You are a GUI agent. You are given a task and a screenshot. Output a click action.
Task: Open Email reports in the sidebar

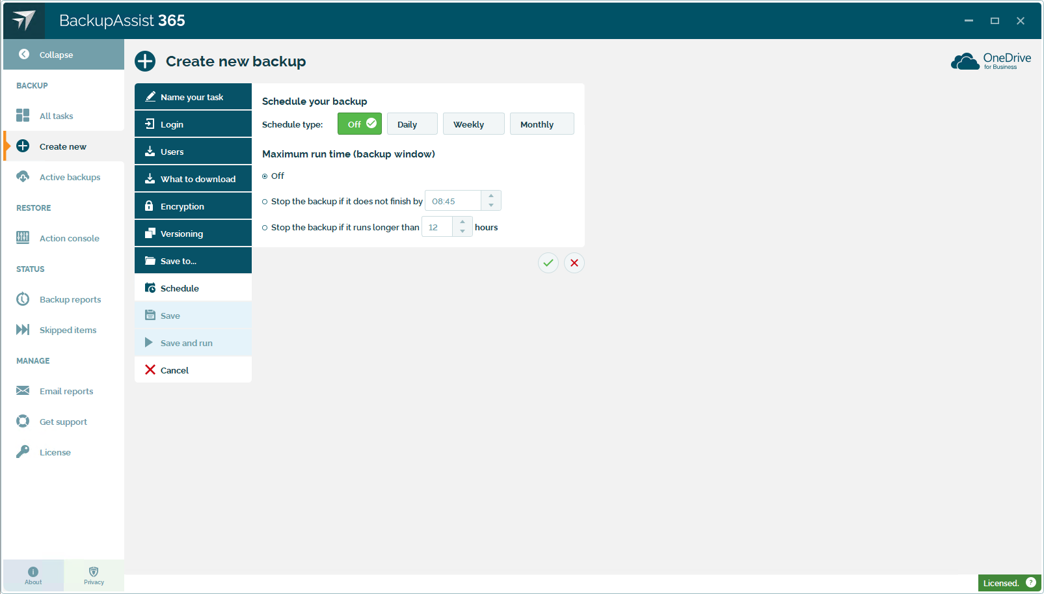64,390
